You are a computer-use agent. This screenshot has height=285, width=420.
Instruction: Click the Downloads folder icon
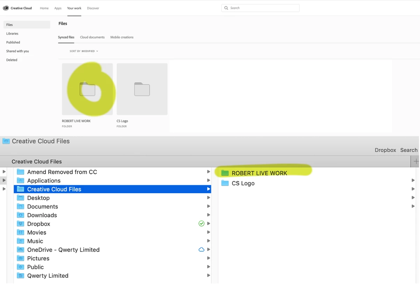pyautogui.click(x=21, y=215)
